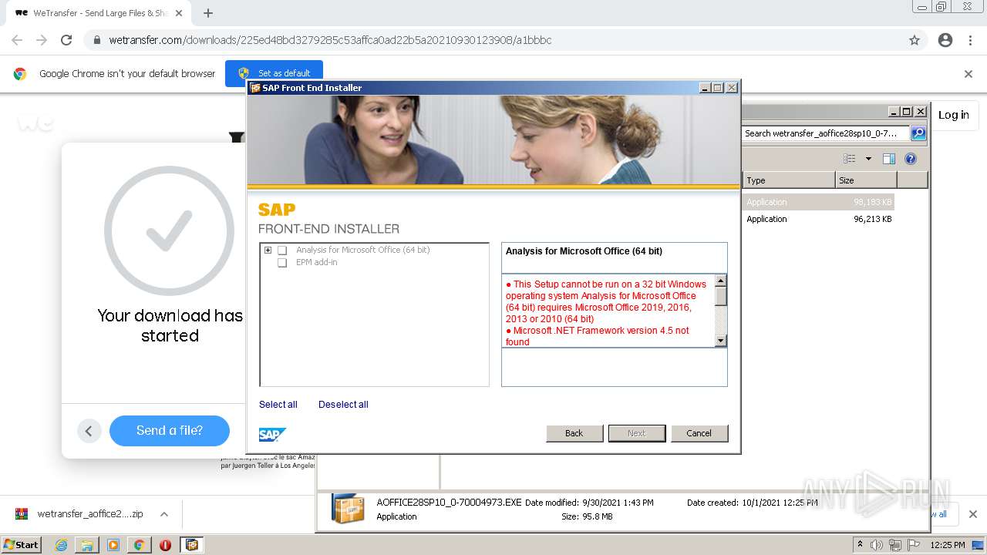Click the Action Center flag icon
The height and width of the screenshot is (555, 987).
tap(913, 545)
